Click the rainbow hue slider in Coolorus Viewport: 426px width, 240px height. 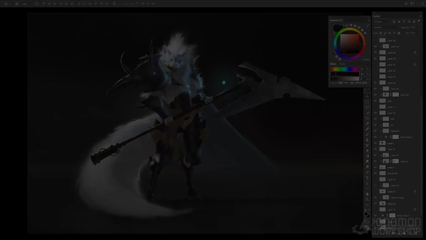(x=345, y=69)
